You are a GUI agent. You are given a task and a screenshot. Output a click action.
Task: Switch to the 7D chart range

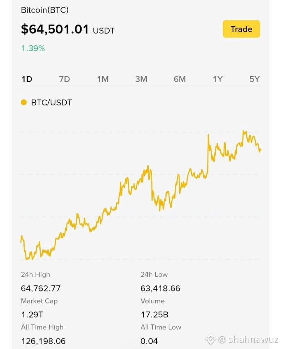[64, 79]
